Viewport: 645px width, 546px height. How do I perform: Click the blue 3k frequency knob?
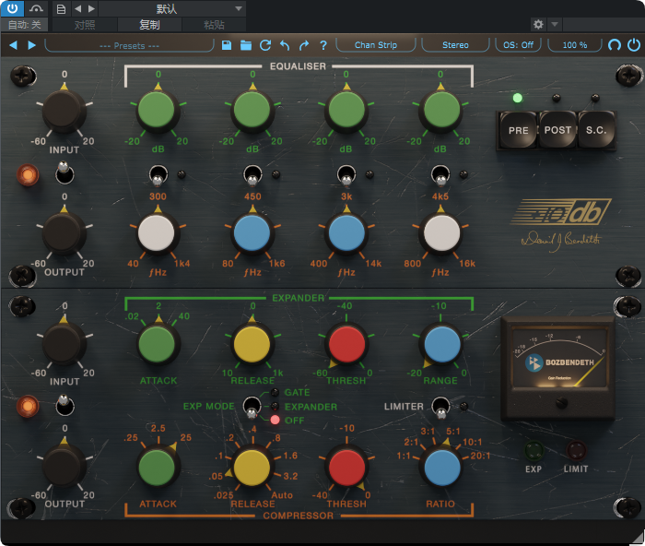tap(346, 232)
